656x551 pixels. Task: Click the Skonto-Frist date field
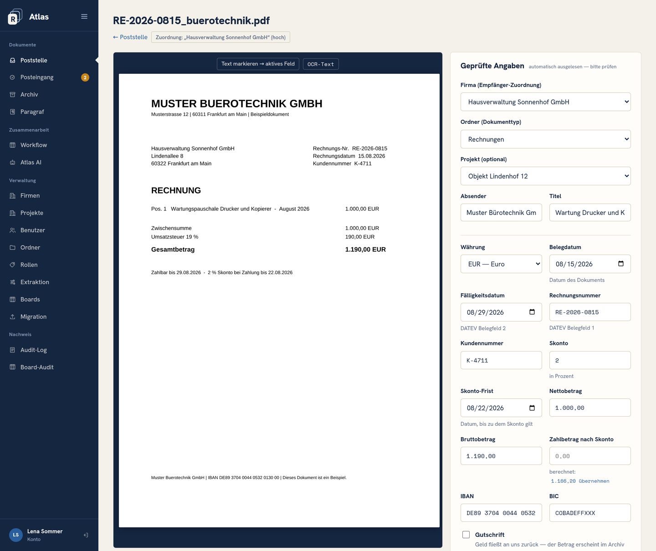point(501,408)
